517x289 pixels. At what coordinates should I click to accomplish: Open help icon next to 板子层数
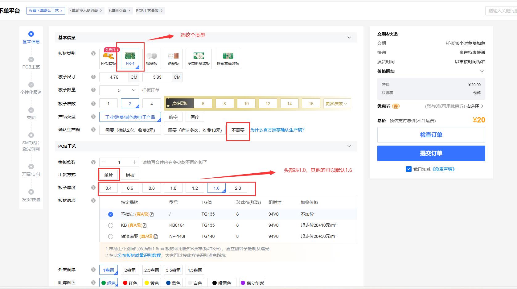(93, 104)
